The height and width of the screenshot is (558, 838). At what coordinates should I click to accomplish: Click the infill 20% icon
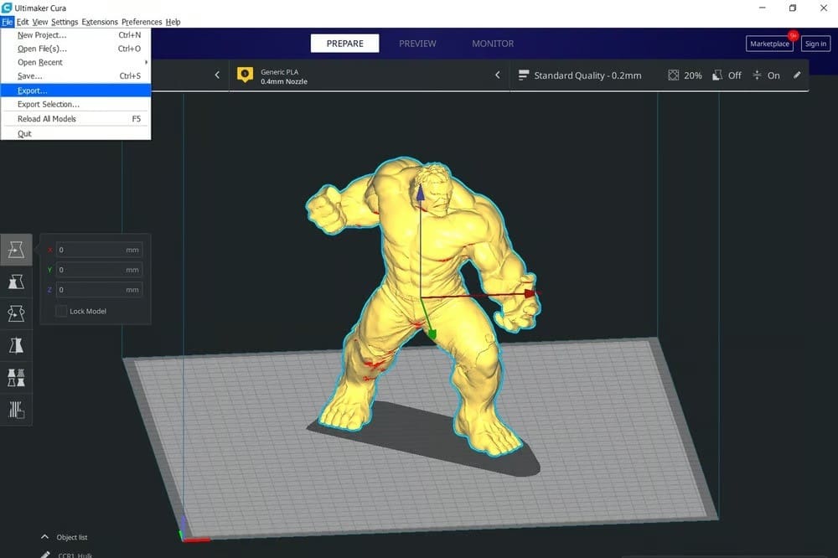tap(674, 75)
